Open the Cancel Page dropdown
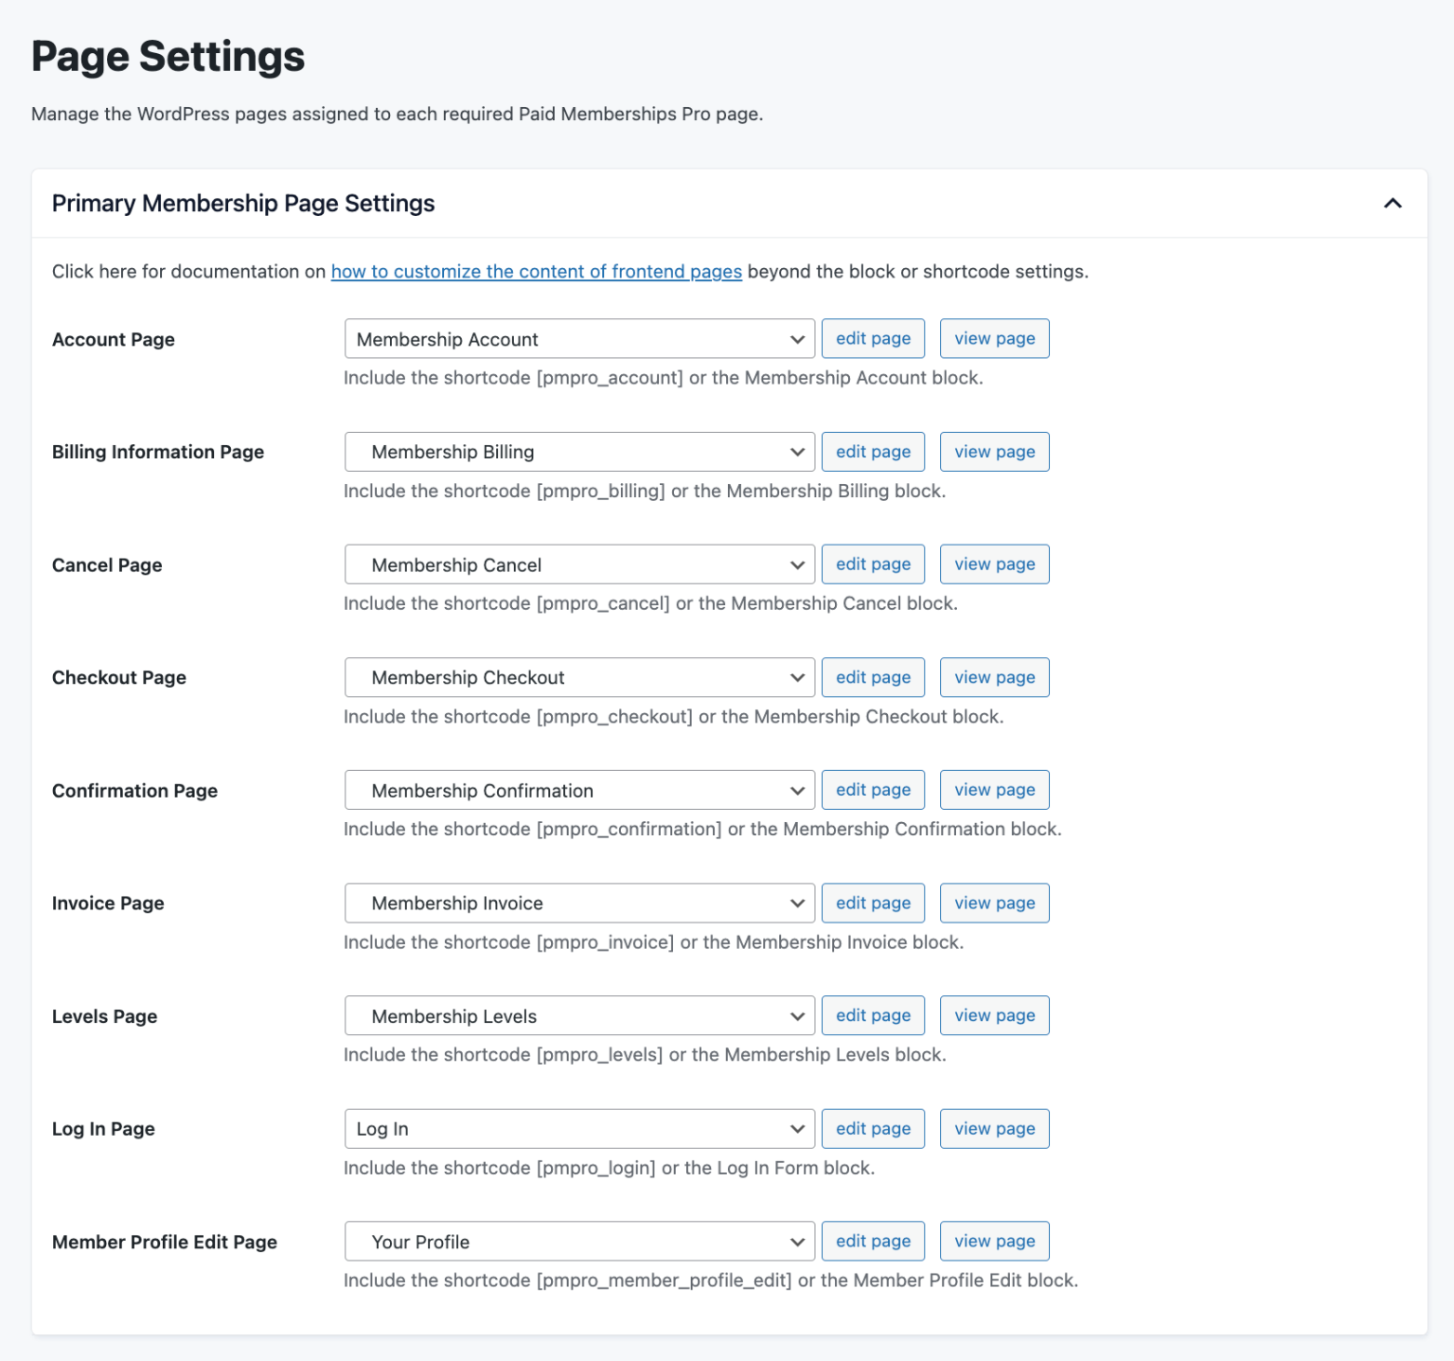Image resolution: width=1454 pixels, height=1361 pixels. click(x=578, y=564)
